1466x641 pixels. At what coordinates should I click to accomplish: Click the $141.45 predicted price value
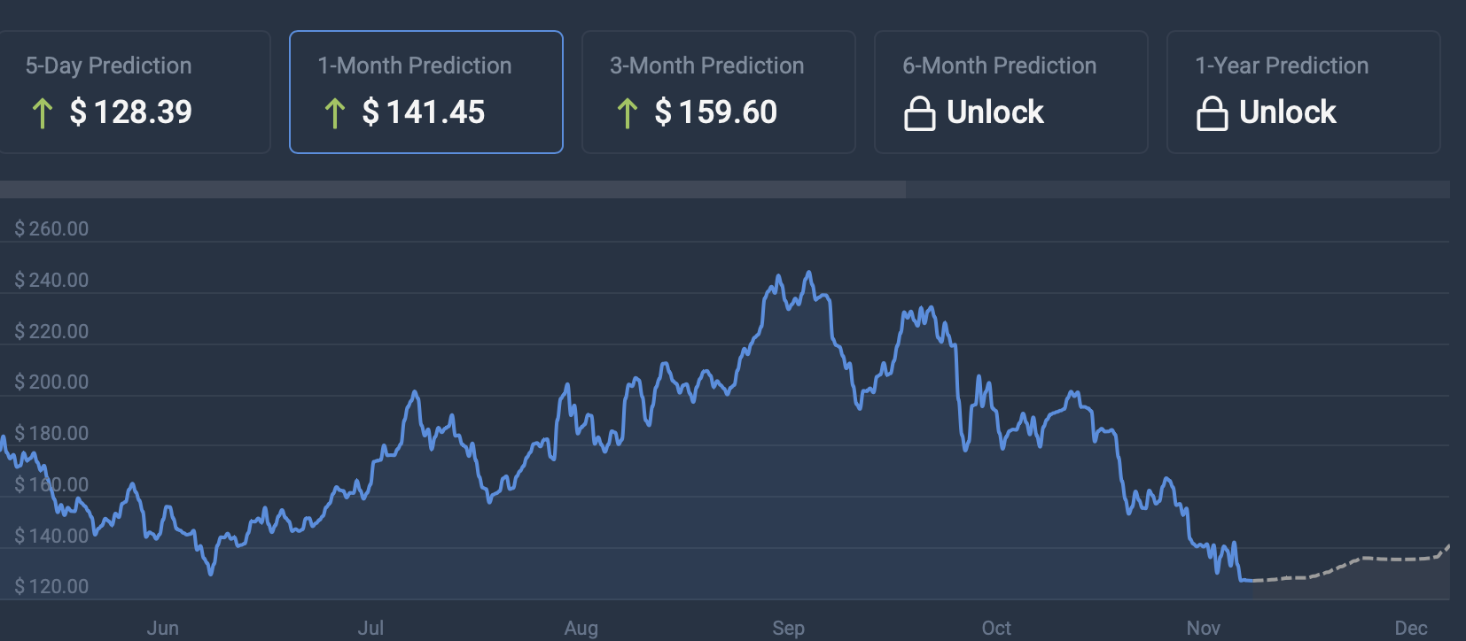click(x=424, y=112)
